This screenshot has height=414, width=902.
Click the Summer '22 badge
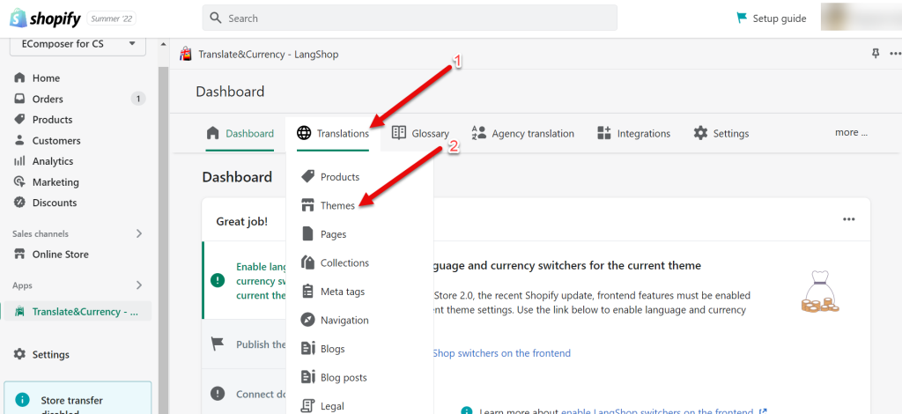point(112,19)
